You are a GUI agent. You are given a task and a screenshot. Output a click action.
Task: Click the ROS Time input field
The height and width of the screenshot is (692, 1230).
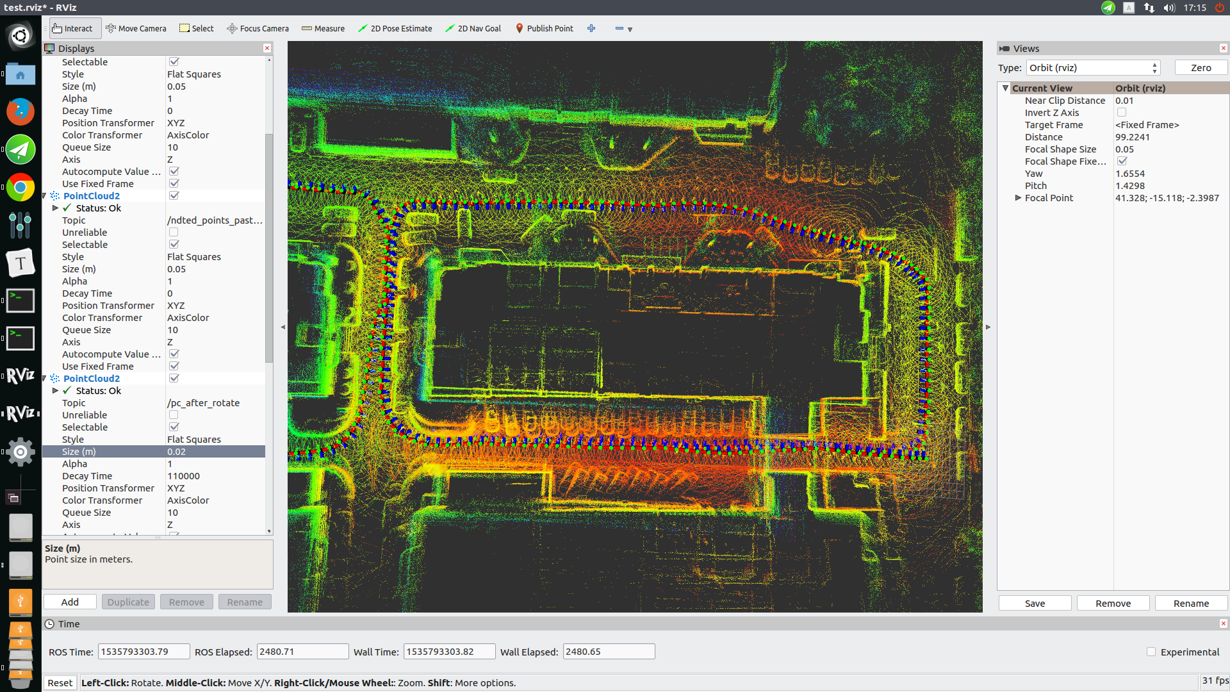143,652
